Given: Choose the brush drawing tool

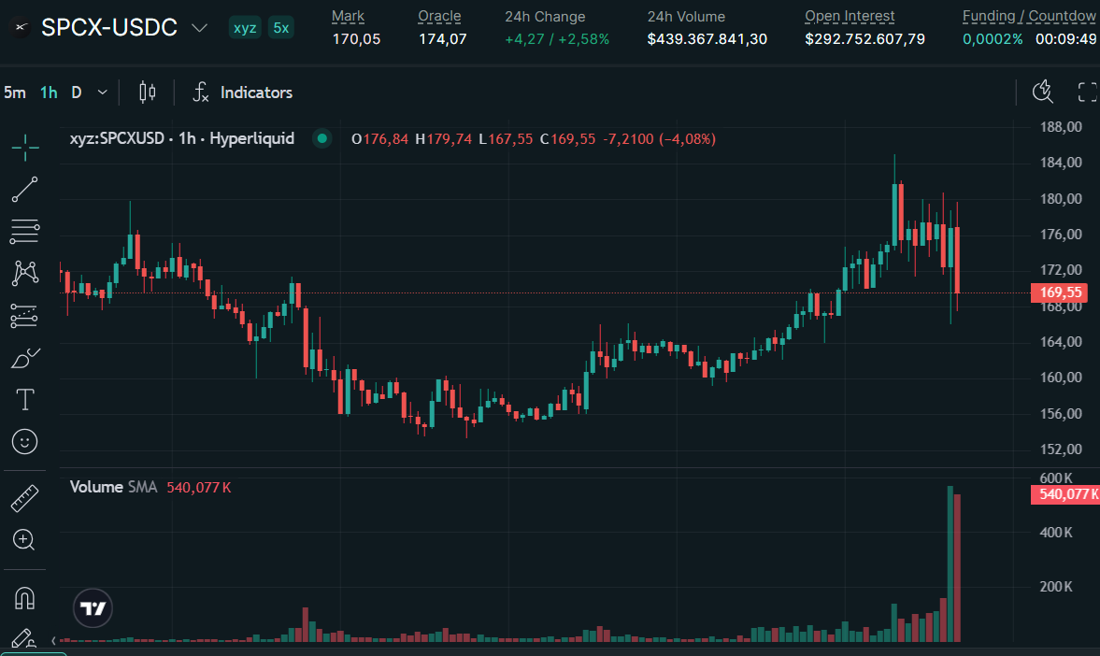Looking at the screenshot, I should point(25,359).
